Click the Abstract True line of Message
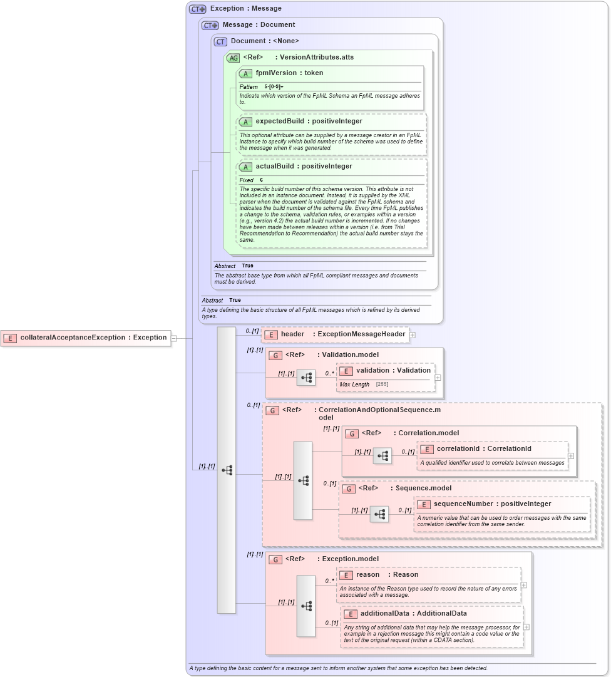The image size is (611, 677). pos(222,300)
